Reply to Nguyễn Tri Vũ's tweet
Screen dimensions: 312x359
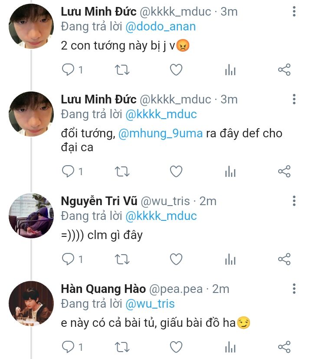(x=69, y=259)
